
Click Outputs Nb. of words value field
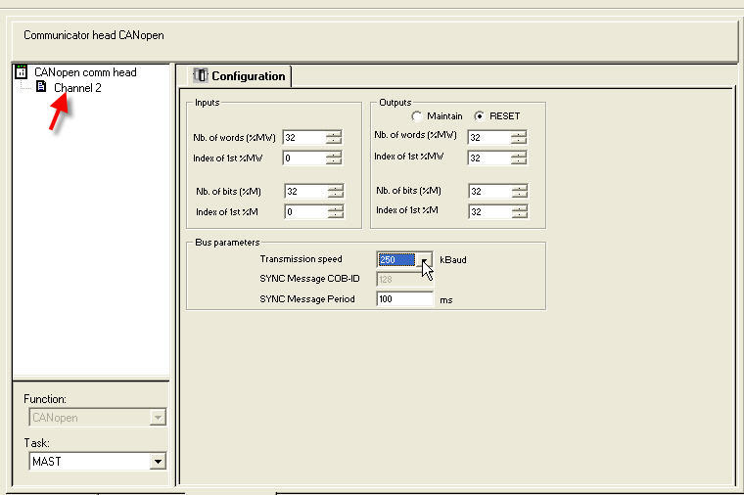489,138
